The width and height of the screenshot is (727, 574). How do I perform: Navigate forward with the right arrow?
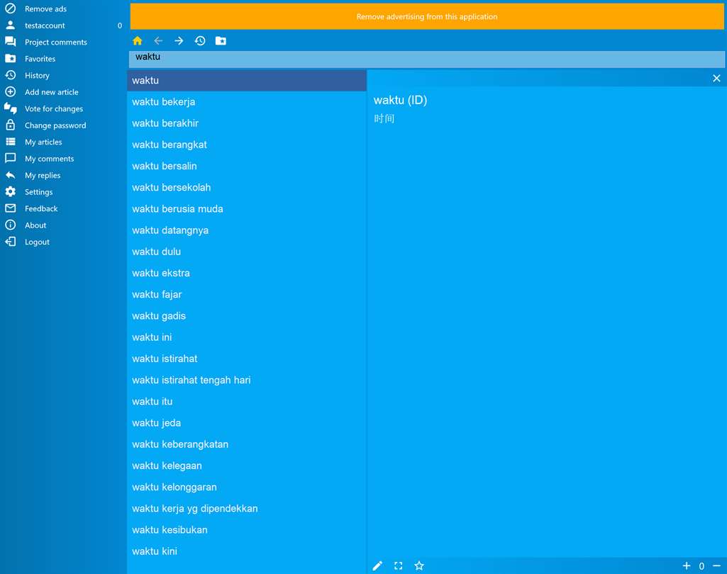(x=179, y=41)
